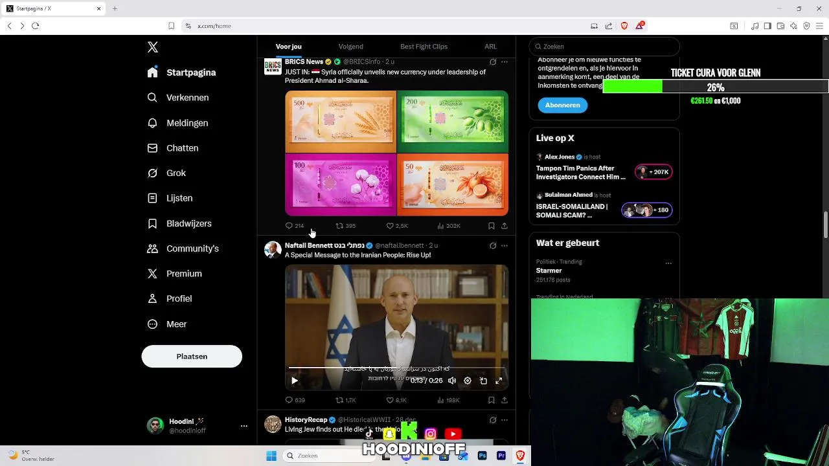
Task: Open more options on HistoryRecap post
Action: [505, 420]
